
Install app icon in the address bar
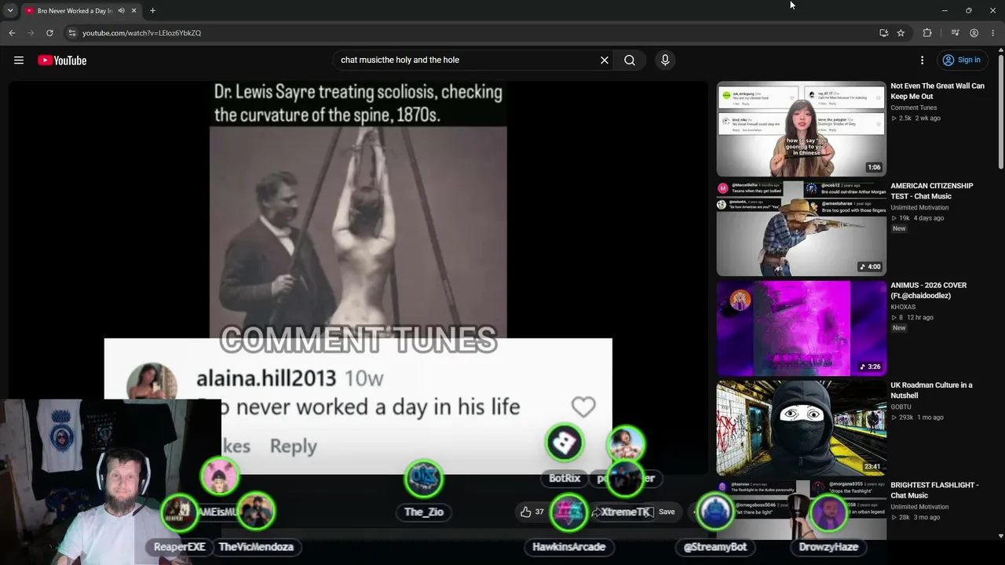coord(884,33)
